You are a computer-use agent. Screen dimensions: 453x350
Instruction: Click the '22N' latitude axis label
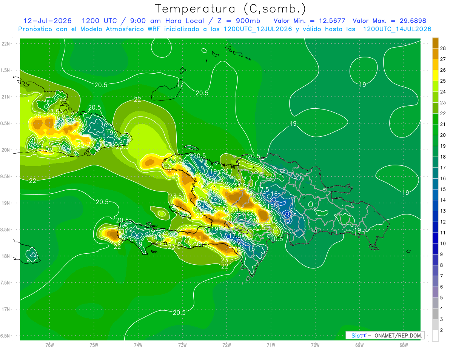coord(6,44)
